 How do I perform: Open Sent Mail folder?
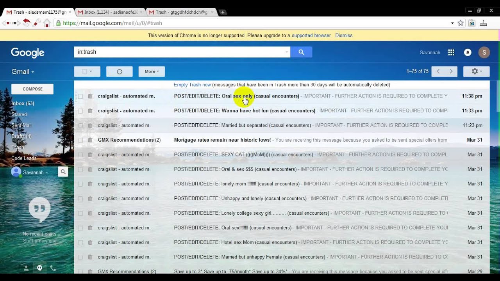click(21, 125)
